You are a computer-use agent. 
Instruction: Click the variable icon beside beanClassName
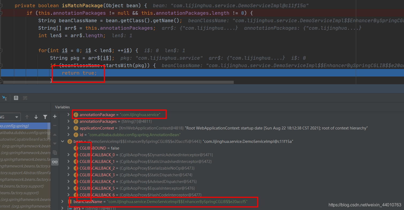click(70, 201)
